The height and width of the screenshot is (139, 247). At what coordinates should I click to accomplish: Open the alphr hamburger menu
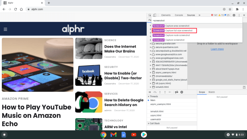click(x=5, y=29)
